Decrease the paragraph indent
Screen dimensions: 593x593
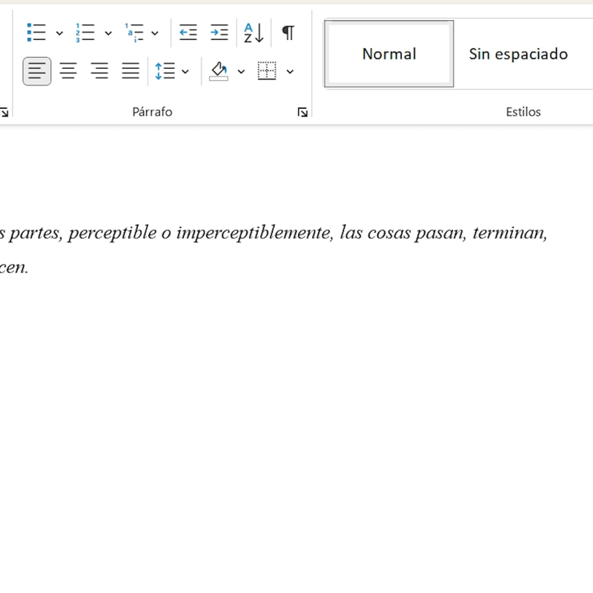[x=188, y=33]
